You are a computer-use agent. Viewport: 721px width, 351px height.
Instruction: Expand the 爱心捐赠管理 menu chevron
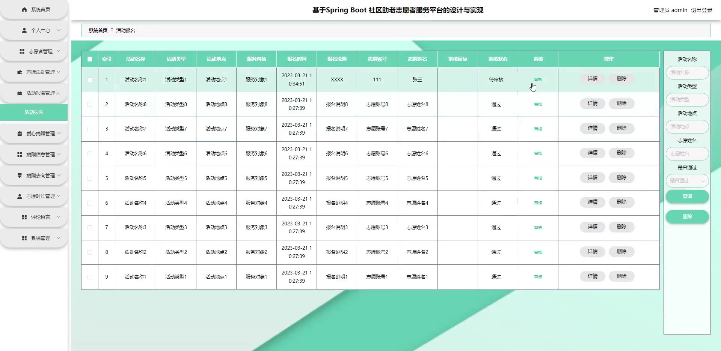[59, 133]
